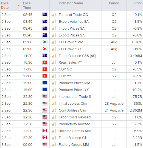Click the New Zealand flag beside Terms of Trade QQ
Screen dimensions: 143x148
click(x=45, y=15)
